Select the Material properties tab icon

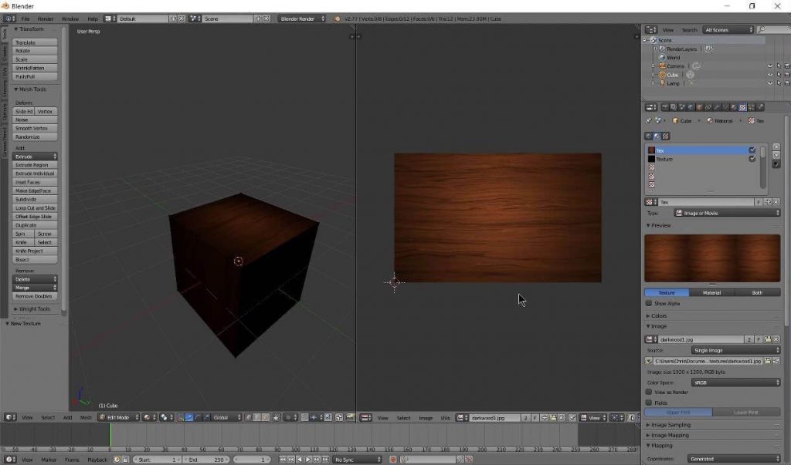(734, 107)
